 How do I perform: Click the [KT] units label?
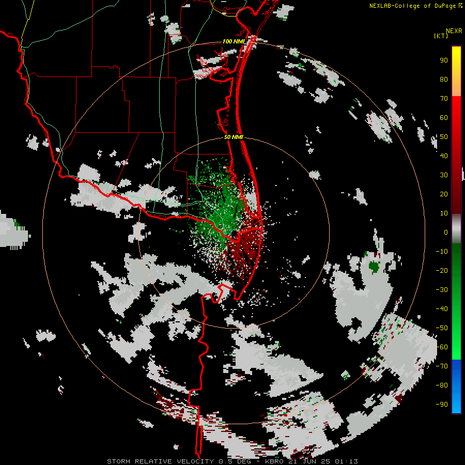pyautogui.click(x=441, y=36)
